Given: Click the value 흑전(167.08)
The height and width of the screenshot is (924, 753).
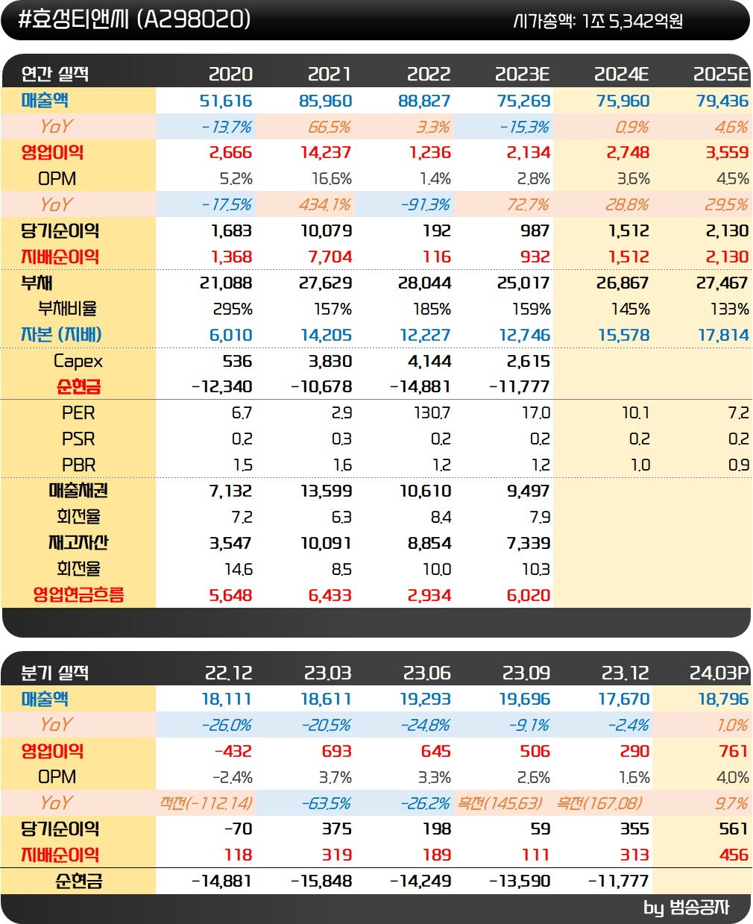Looking at the screenshot, I should coord(599,804).
